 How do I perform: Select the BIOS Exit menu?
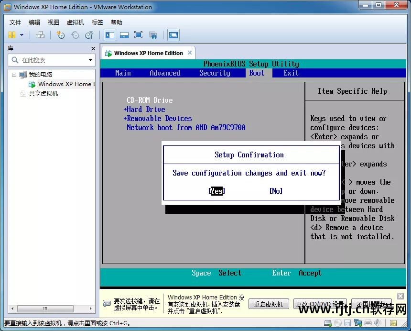(x=291, y=73)
